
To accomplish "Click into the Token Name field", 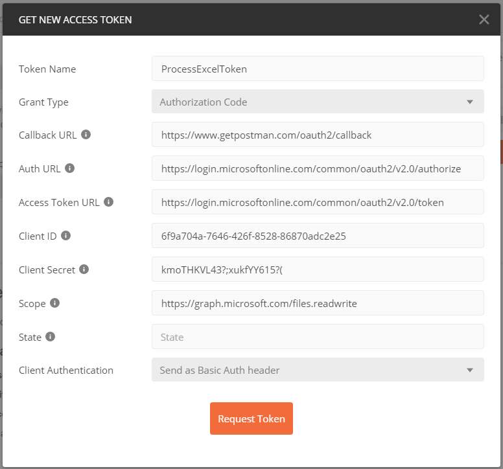I will [318, 69].
